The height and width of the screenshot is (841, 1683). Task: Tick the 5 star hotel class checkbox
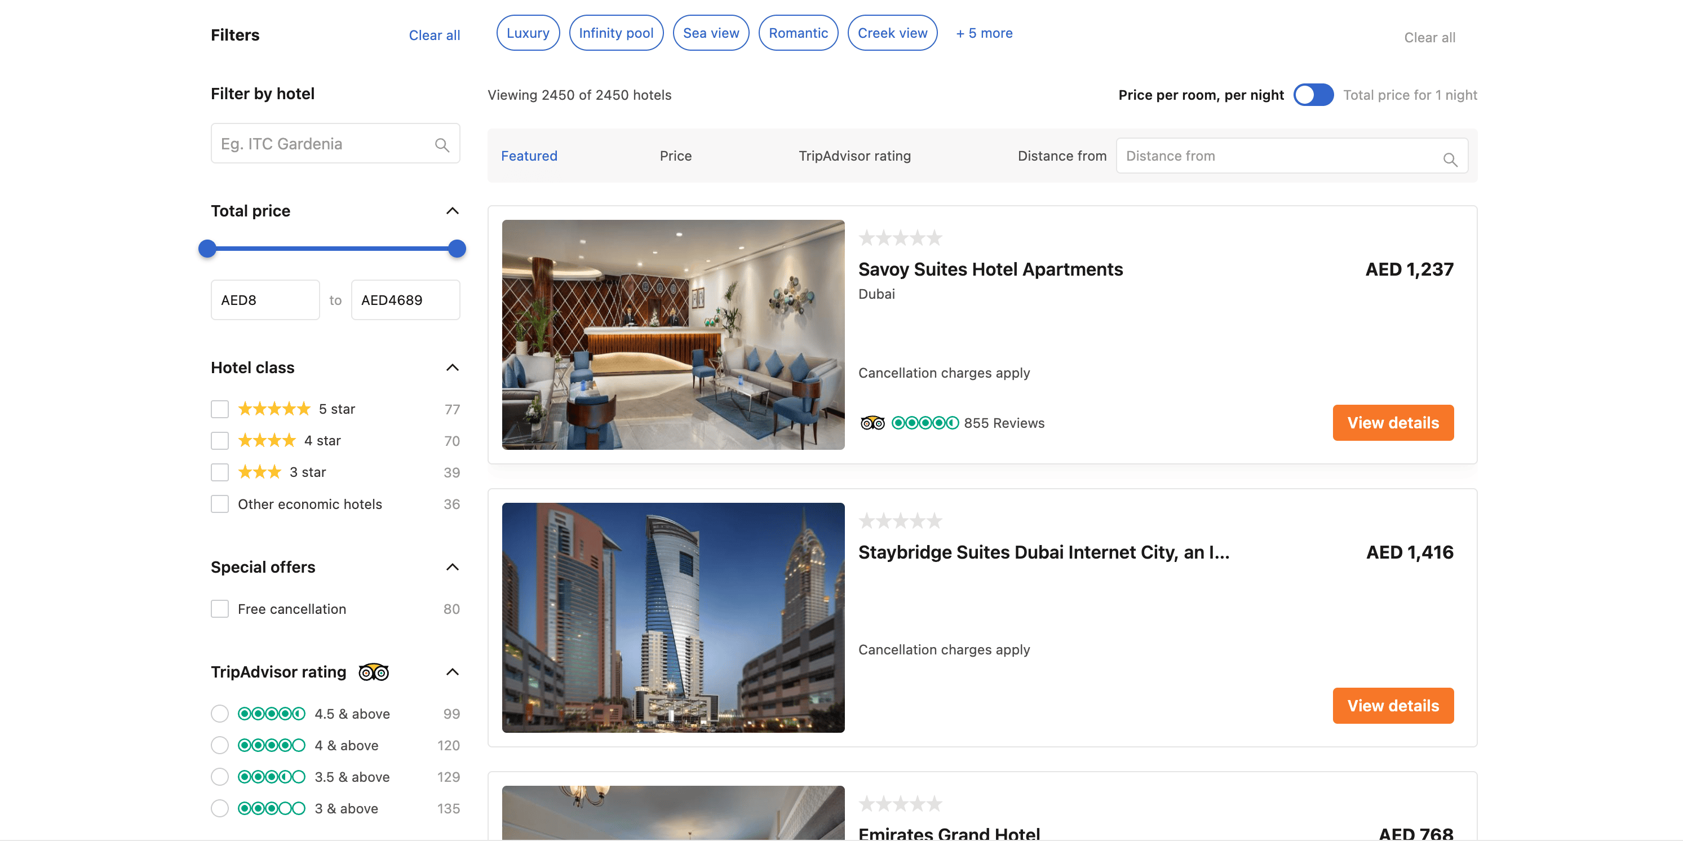[219, 409]
